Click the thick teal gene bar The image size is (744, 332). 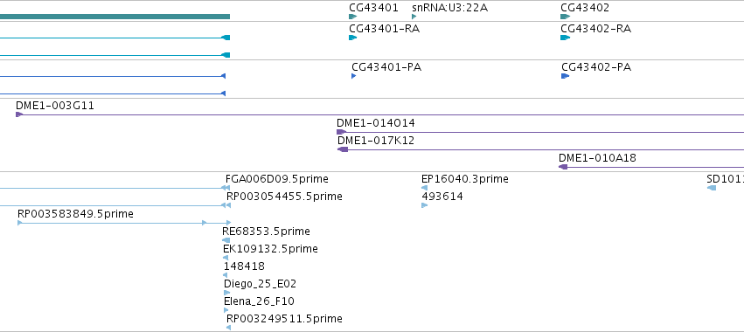(115, 17)
